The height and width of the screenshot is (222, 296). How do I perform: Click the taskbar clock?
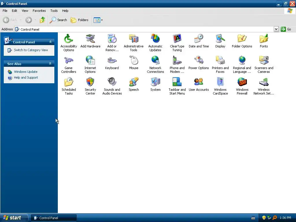(285, 218)
